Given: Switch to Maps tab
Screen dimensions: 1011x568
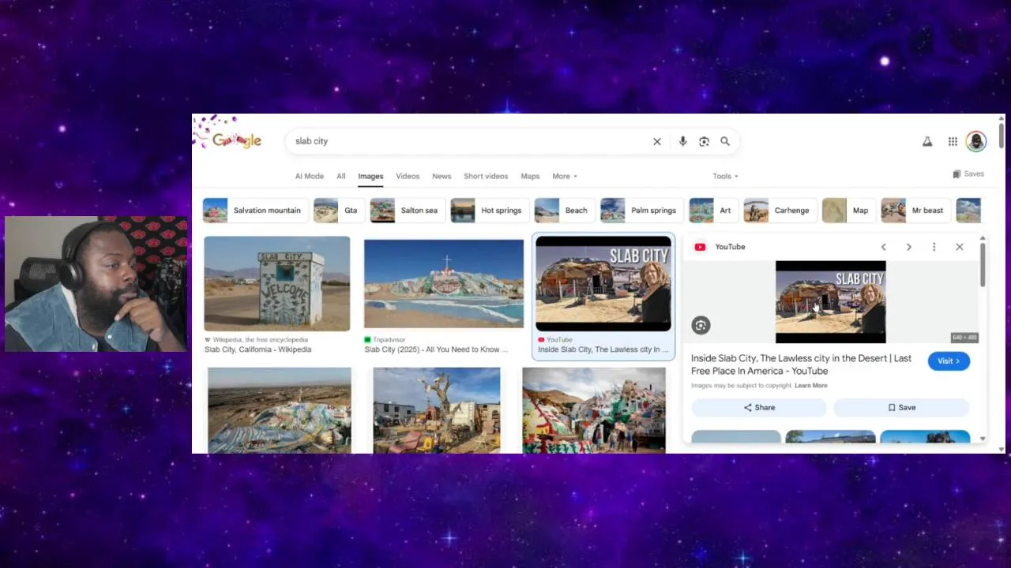Looking at the screenshot, I should (x=530, y=176).
